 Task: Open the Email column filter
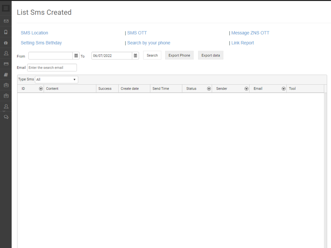coord(283,89)
